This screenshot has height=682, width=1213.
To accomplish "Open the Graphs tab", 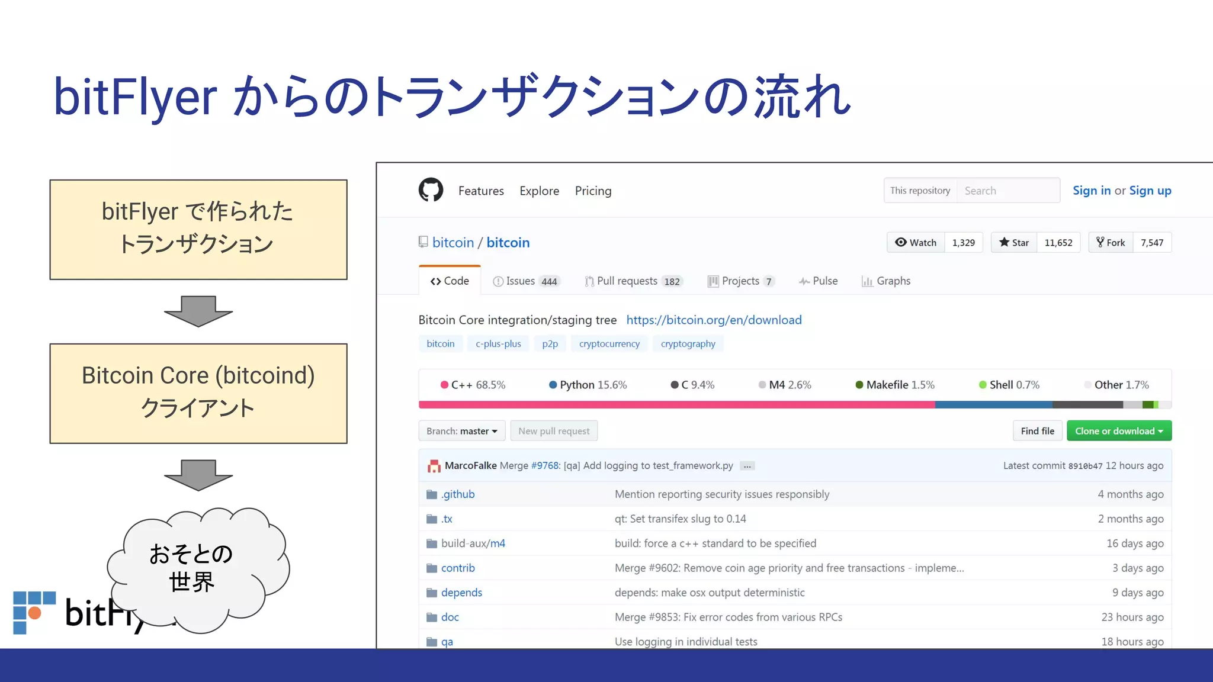I will tap(886, 281).
